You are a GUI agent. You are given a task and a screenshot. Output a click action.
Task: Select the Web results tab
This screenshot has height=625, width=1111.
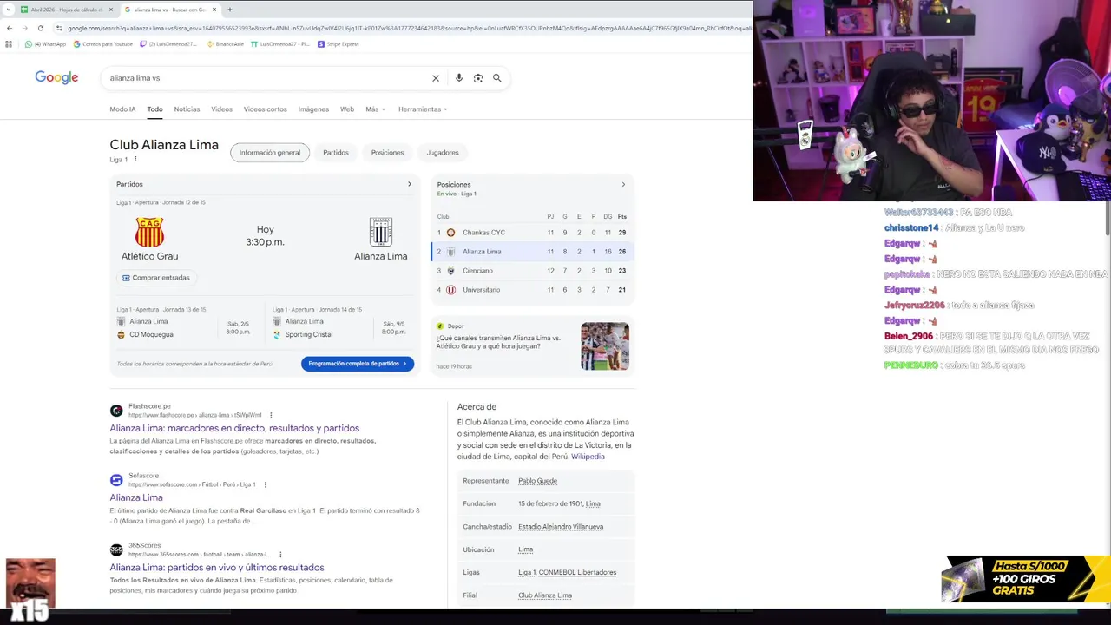(347, 109)
